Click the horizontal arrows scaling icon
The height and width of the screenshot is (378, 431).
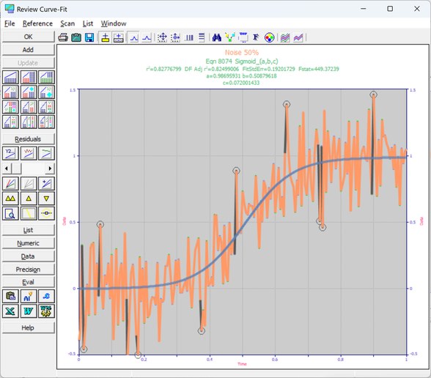175,37
